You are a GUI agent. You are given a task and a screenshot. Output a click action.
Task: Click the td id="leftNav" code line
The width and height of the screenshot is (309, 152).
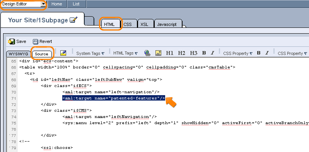click(96, 80)
